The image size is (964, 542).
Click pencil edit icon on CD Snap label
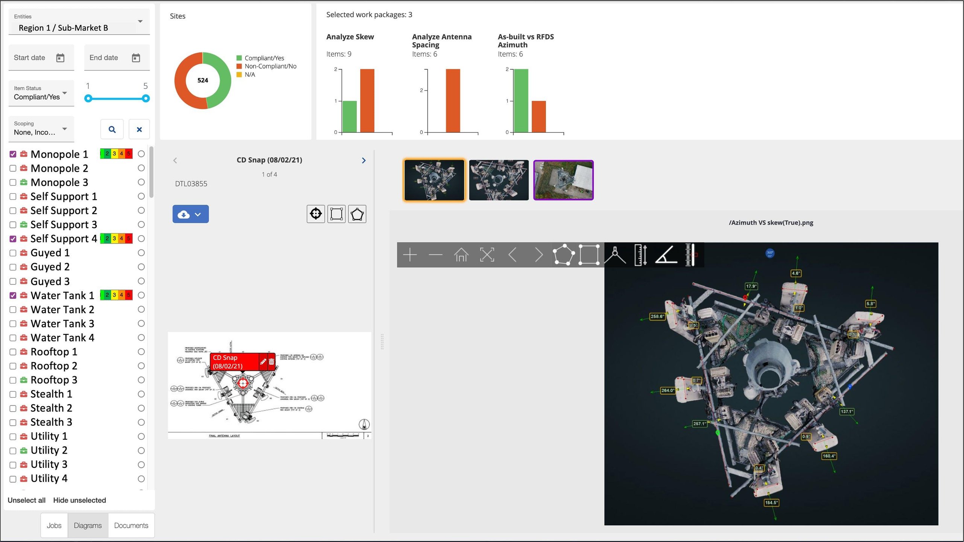(x=263, y=362)
